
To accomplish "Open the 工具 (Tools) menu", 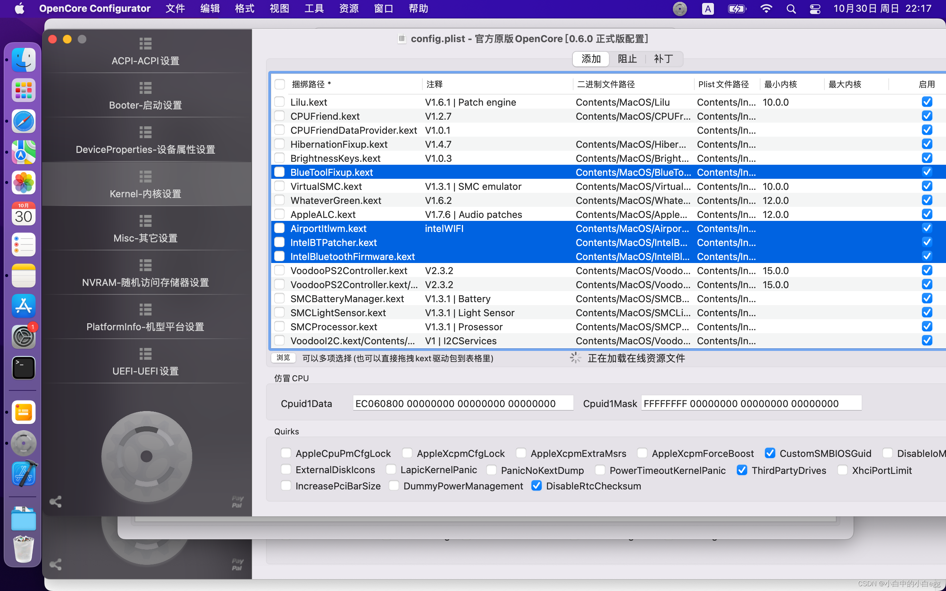I will click(x=314, y=8).
